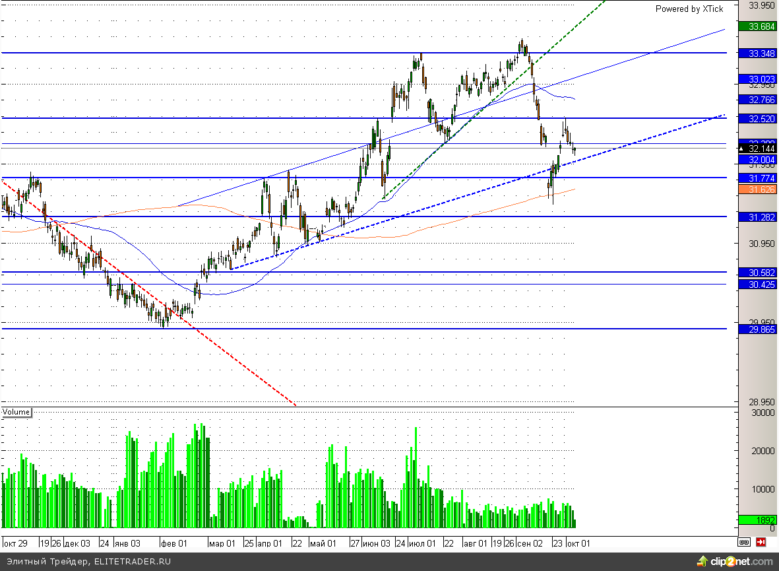Image resolution: width=779 pixels, height=571 pixels.
Task: Select the 31.282 support level label
Action: coord(757,217)
